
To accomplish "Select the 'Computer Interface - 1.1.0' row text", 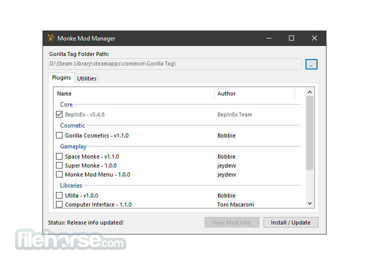I will (x=98, y=204).
